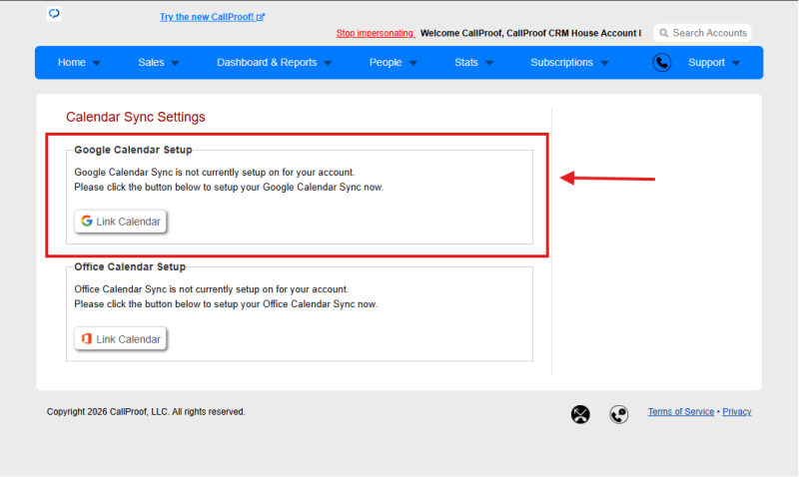The width and height of the screenshot is (799, 477).
Task: Expand the Support dropdown arrow
Action: (735, 63)
